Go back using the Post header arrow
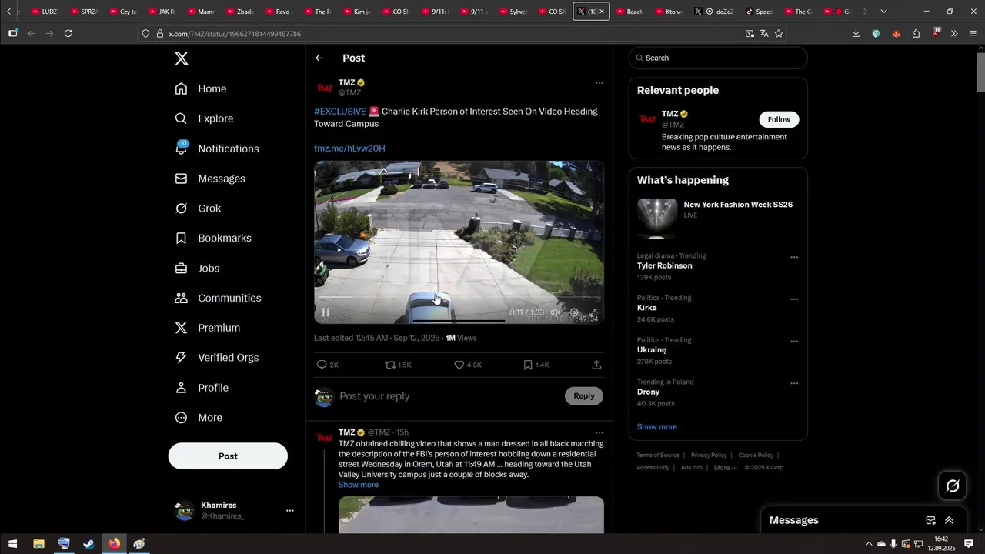 [319, 58]
